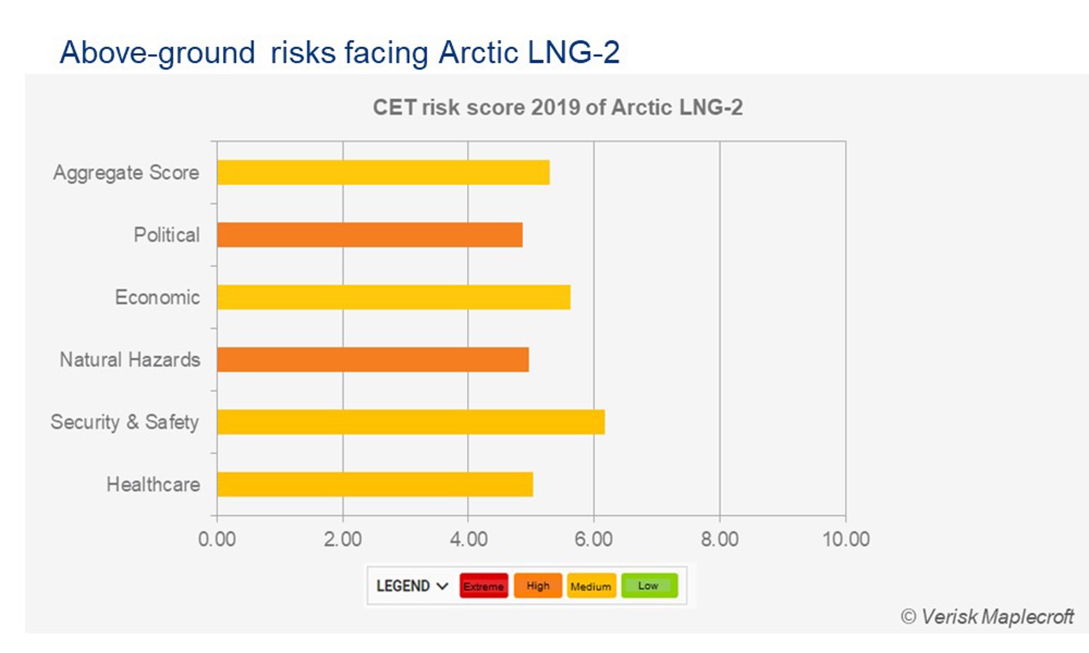Click the Economic risk bar
The height and width of the screenshot is (653, 1089).
point(393,297)
